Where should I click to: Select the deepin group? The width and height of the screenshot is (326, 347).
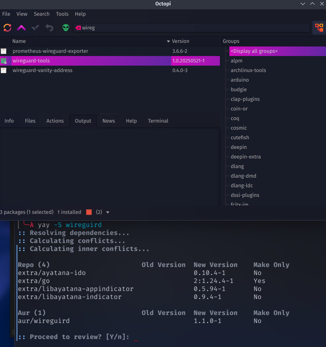(239, 147)
